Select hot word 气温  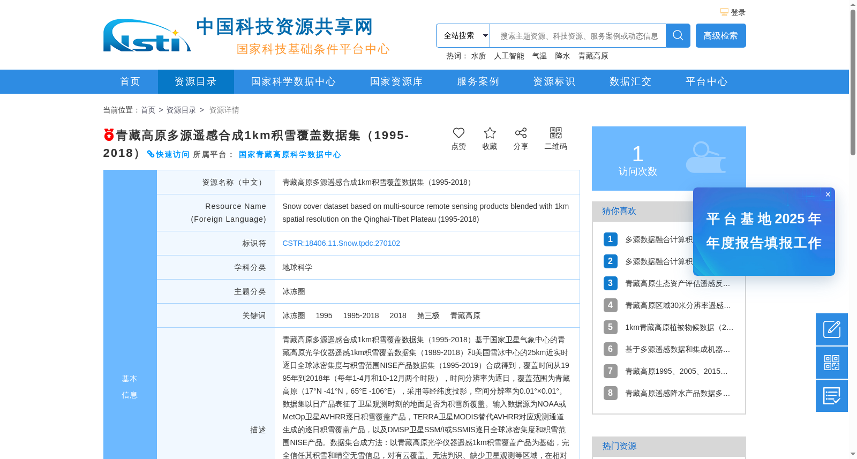pyautogui.click(x=539, y=56)
